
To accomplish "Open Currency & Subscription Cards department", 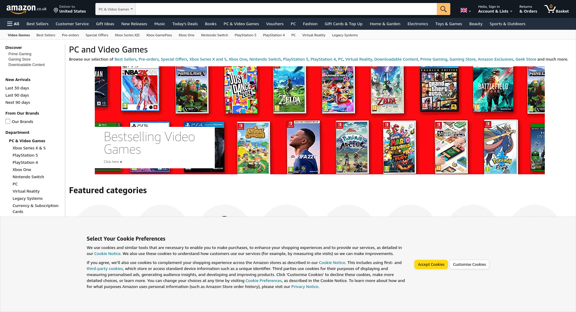I will pos(35,208).
